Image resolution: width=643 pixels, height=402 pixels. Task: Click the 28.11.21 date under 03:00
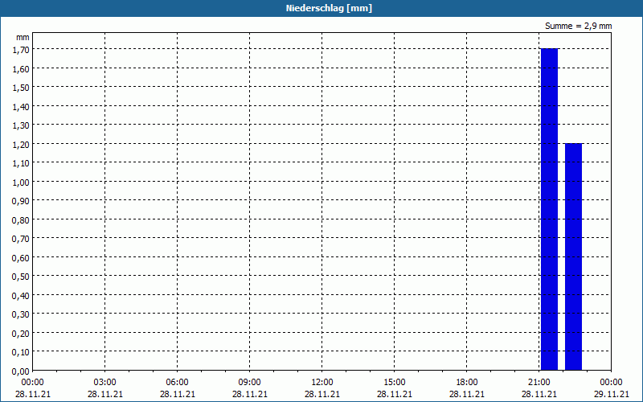click(x=105, y=394)
